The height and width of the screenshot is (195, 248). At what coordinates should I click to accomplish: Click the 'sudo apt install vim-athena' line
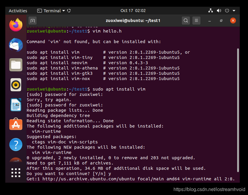click(x=103, y=68)
